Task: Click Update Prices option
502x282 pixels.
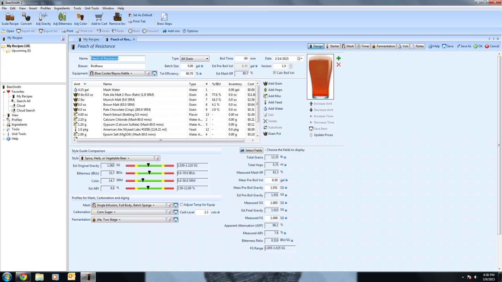Action: pos(321,135)
